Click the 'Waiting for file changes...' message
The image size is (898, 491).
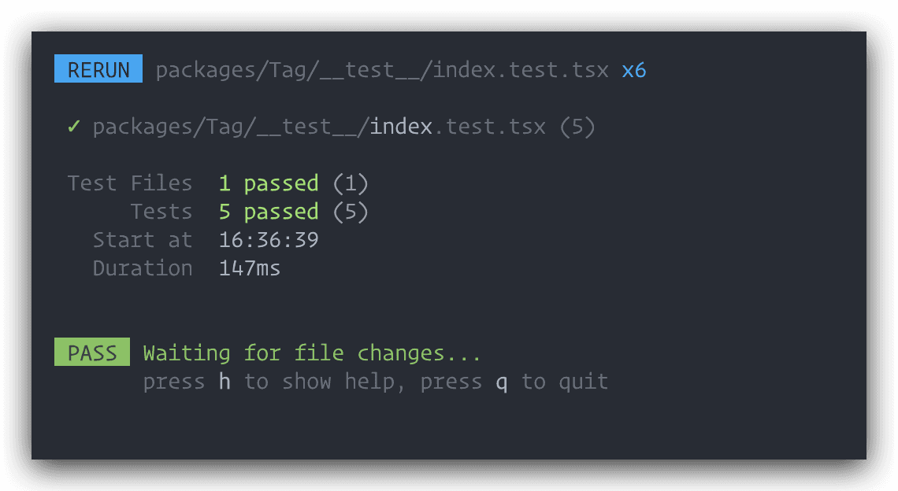312,353
